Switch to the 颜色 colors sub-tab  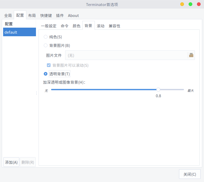pos(77,26)
